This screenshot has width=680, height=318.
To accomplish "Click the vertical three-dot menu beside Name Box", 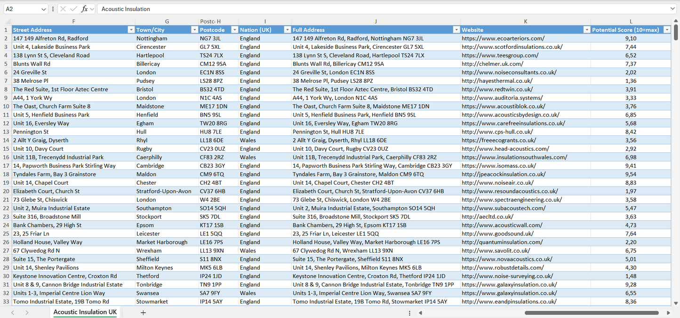I will [53, 8].
